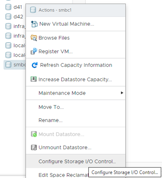Click the first local datastore tree item
The width and height of the screenshot is (162, 178).
15,46
